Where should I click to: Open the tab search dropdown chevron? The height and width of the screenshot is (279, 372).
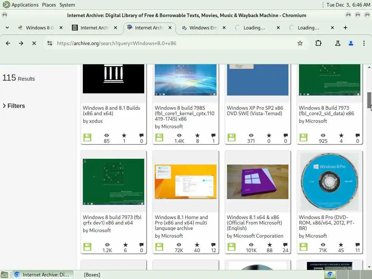[7, 28]
